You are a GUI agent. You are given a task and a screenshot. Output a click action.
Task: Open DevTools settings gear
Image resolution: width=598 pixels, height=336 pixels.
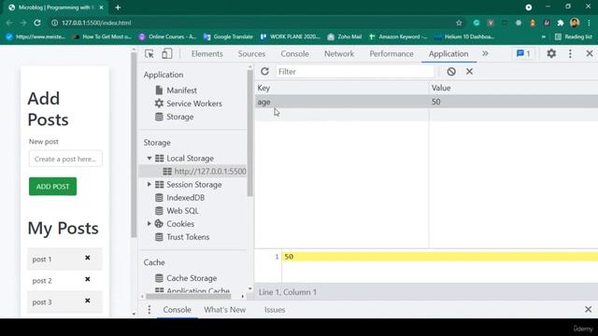point(551,54)
